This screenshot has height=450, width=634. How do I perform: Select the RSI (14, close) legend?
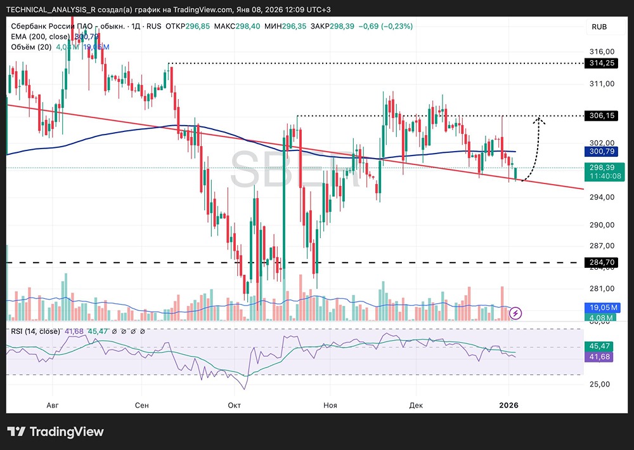[35, 331]
